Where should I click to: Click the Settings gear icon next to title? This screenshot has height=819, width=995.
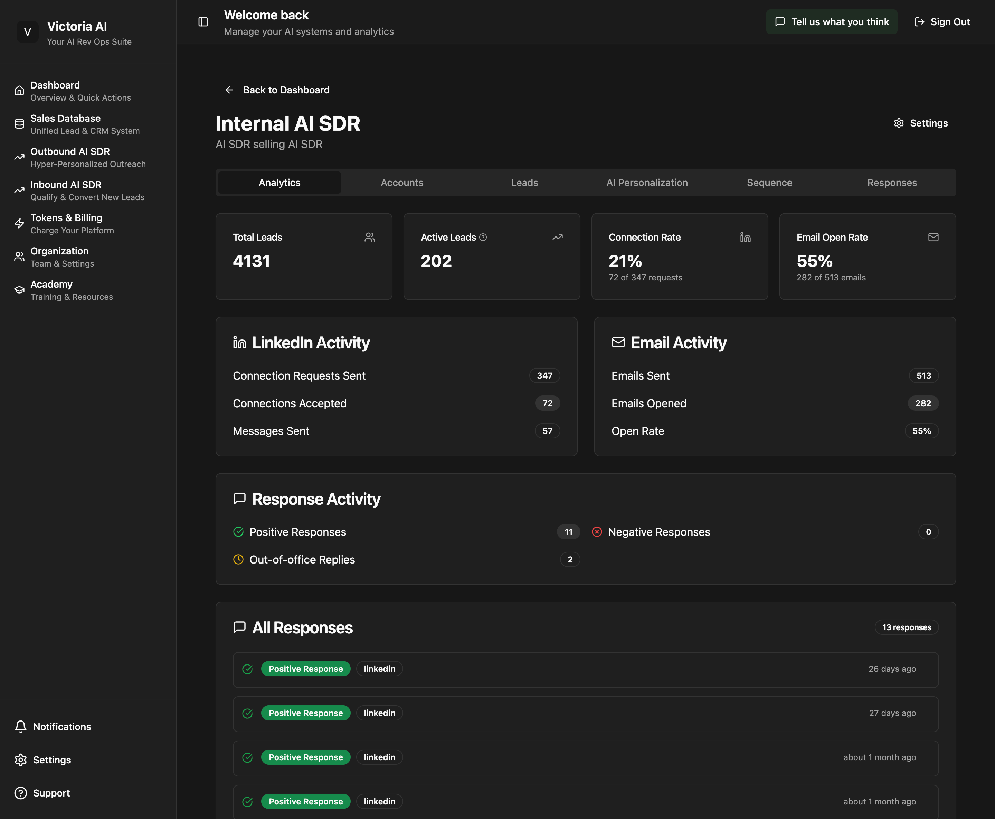(899, 123)
